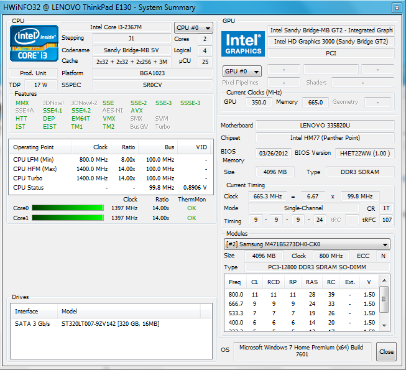Click the J1 stepping field

coord(132,39)
